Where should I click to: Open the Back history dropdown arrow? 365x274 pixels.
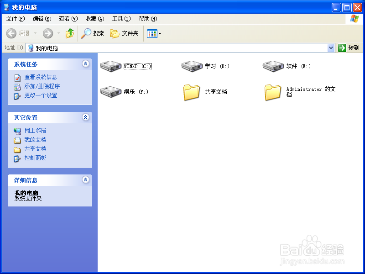[36, 33]
